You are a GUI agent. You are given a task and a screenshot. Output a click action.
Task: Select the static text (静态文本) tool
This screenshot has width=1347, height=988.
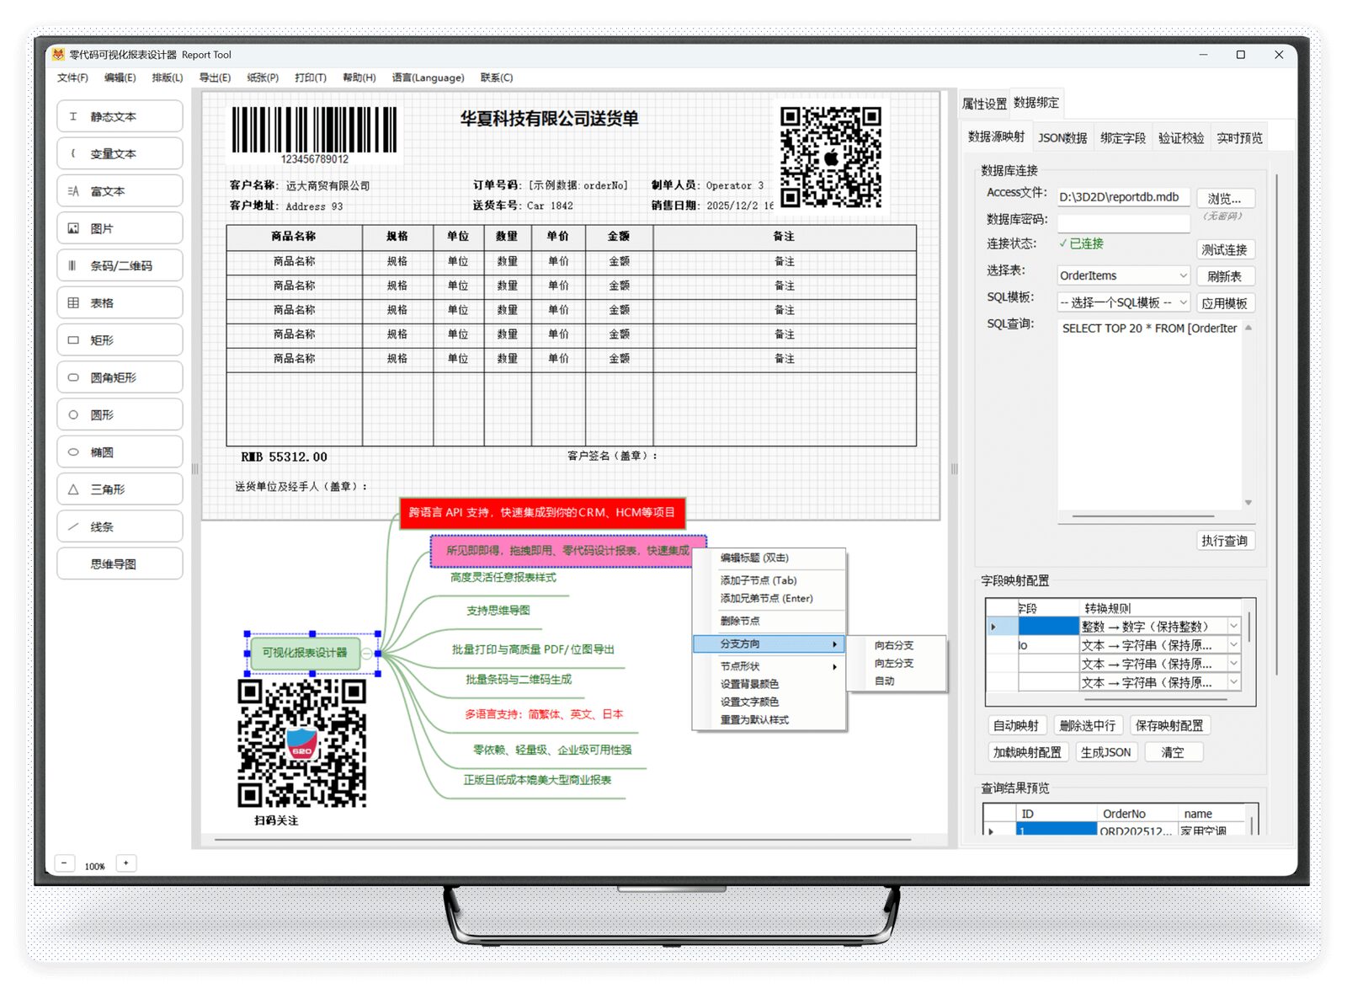[x=120, y=117]
